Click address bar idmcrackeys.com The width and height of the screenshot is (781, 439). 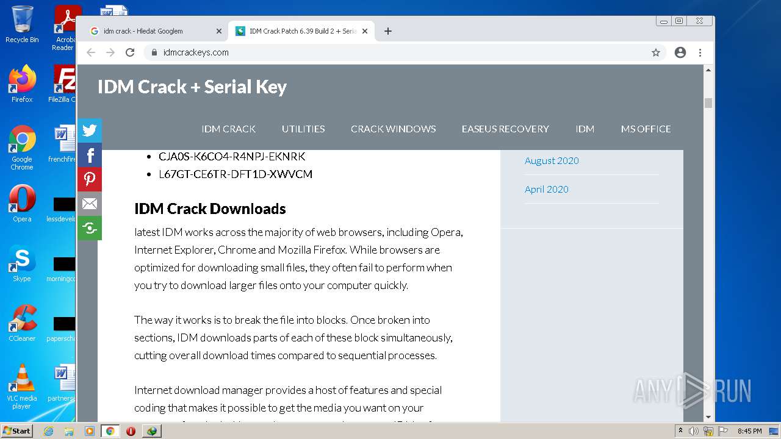(397, 52)
